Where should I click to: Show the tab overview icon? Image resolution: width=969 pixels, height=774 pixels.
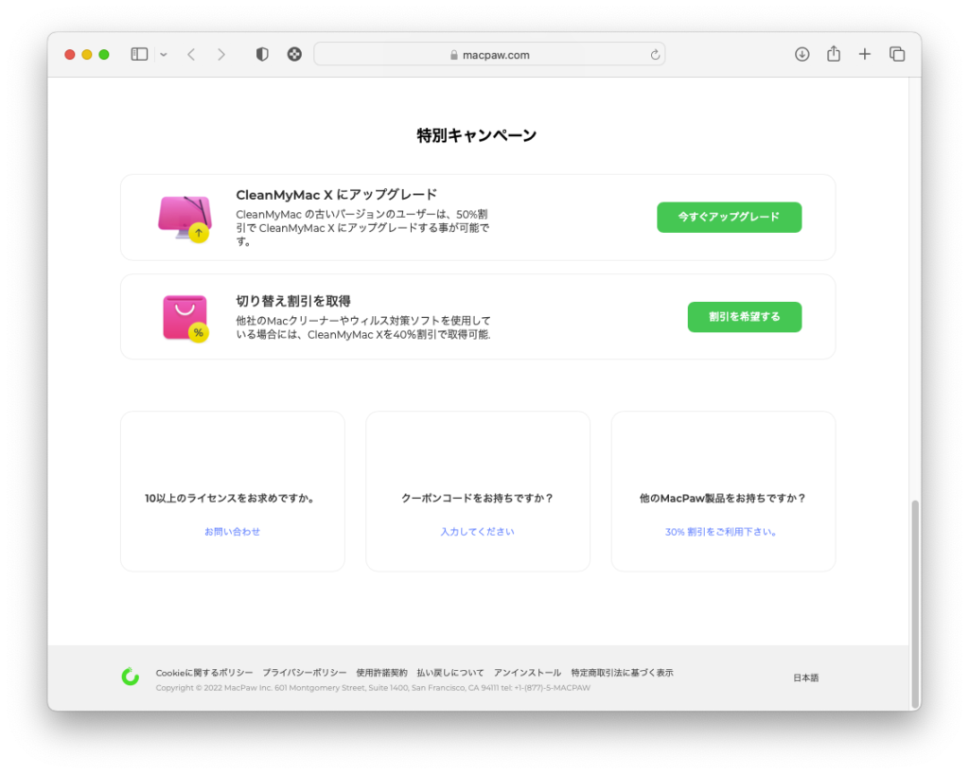(x=897, y=54)
